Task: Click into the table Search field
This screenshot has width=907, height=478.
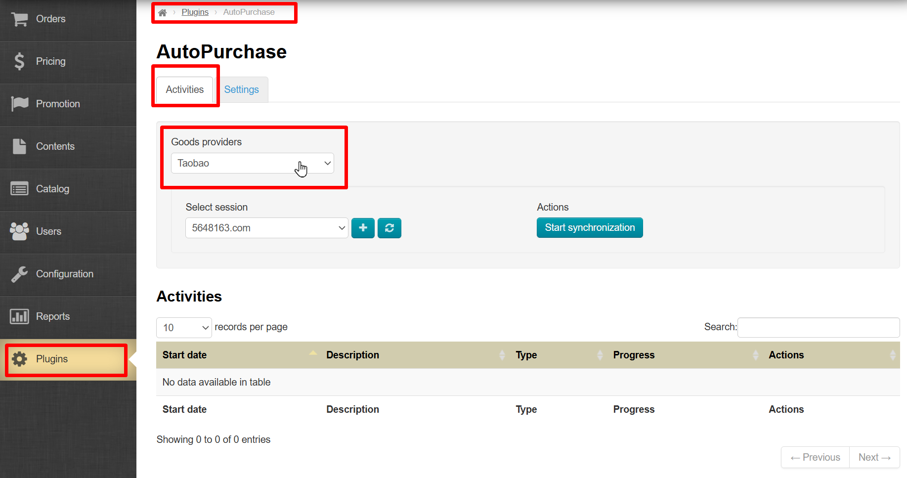Action: tap(818, 327)
